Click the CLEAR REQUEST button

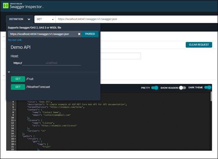pos(199,45)
